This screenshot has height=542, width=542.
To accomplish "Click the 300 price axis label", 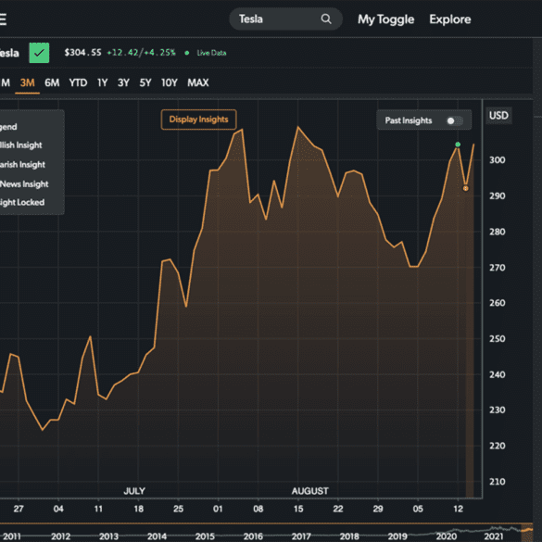I will pyautogui.click(x=497, y=160).
